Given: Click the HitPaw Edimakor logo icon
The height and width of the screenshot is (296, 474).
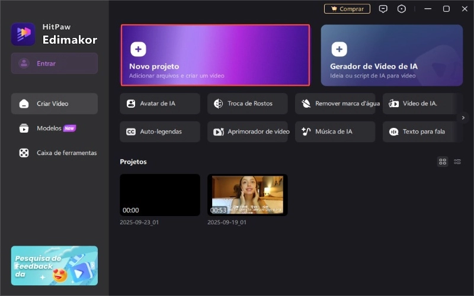Looking at the screenshot, I should (x=23, y=34).
